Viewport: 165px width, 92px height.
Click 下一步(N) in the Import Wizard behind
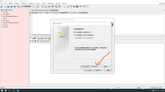tap(98, 70)
